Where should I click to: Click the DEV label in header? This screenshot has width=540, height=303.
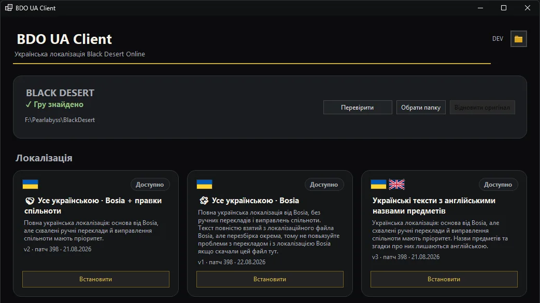point(498,39)
